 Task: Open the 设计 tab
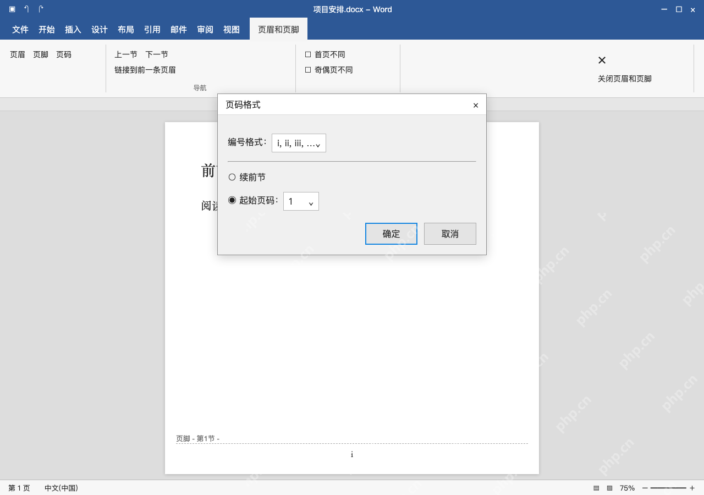pyautogui.click(x=100, y=30)
